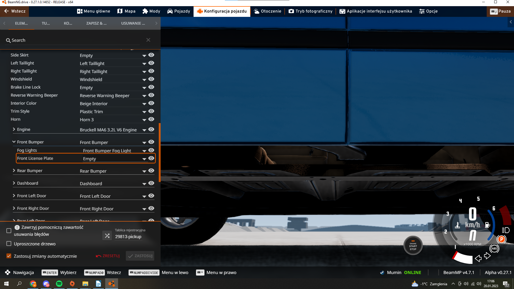Click the ZRESETUJ button
514x289 pixels.
[x=108, y=256]
